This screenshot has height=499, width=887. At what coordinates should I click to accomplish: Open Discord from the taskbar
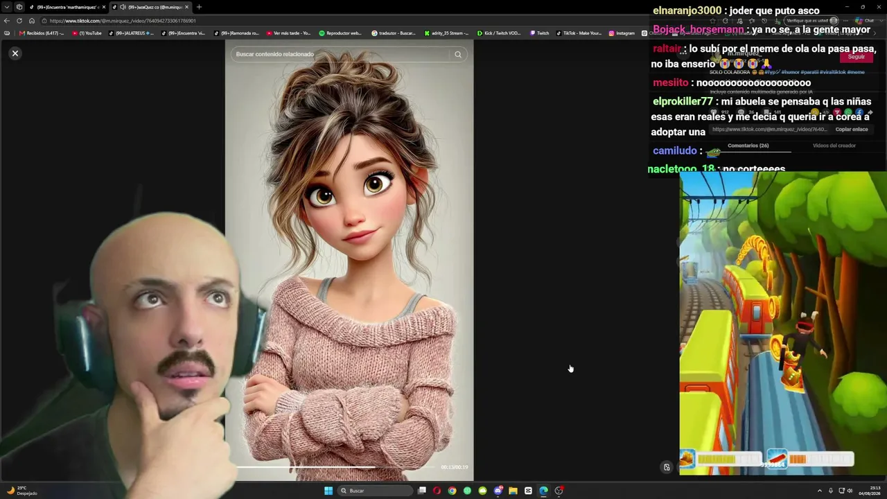coord(498,491)
